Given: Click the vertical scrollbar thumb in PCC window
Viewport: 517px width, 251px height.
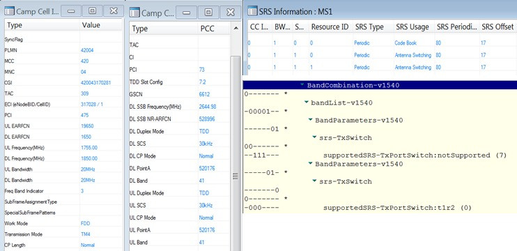Looking at the screenshot, I should pos(236,153).
